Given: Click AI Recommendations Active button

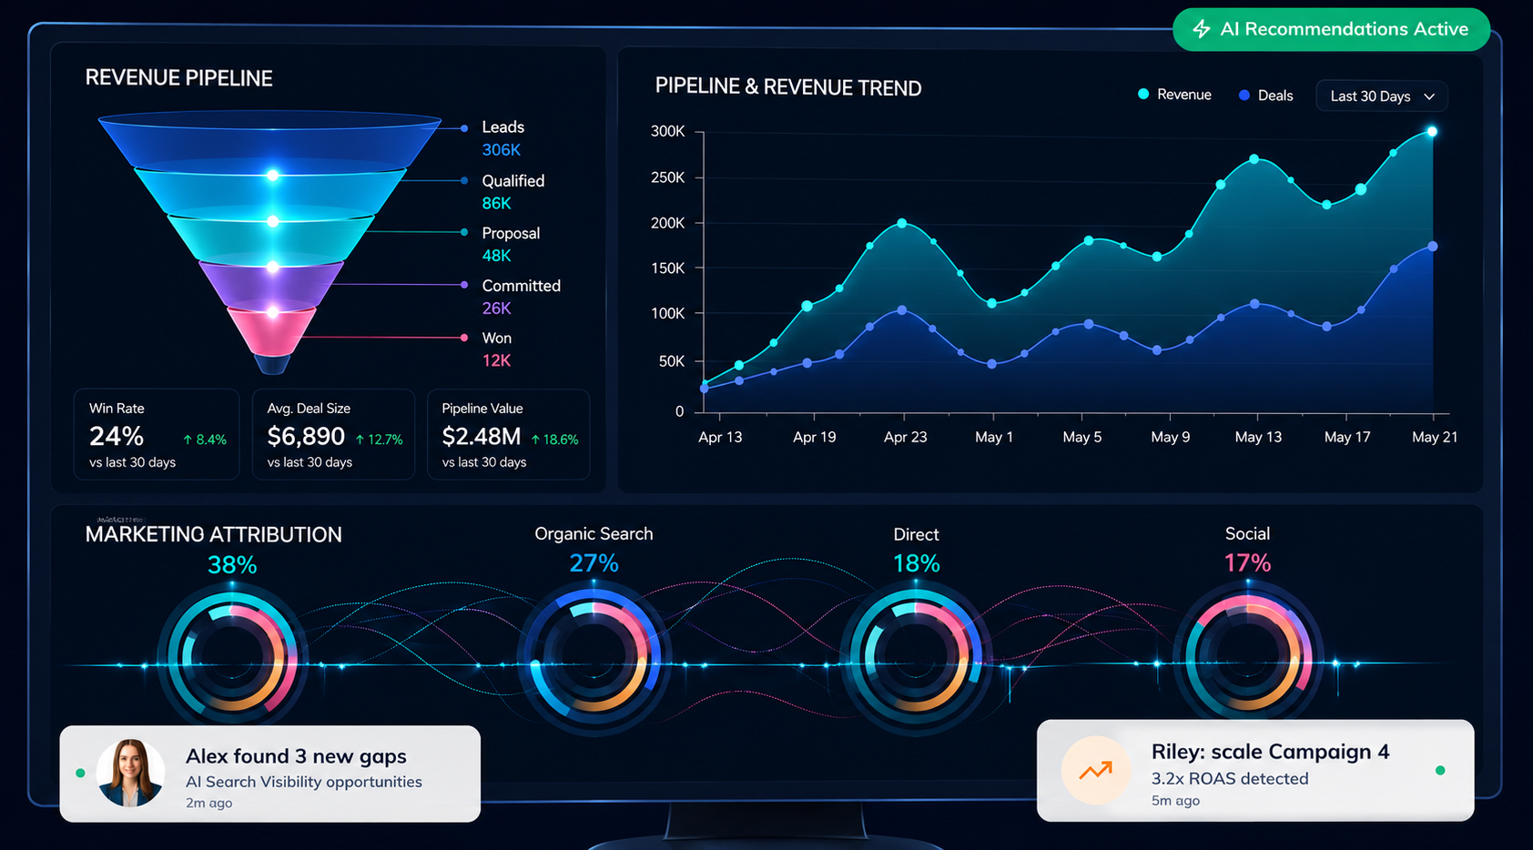Looking at the screenshot, I should (1331, 29).
